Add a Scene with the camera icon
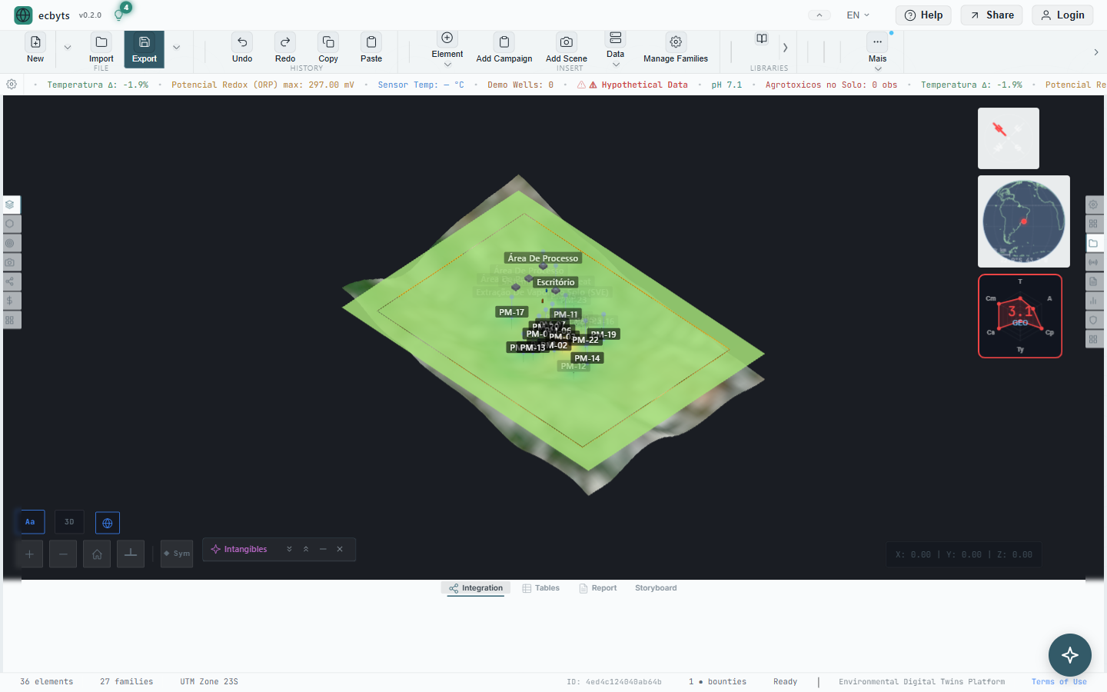This screenshot has height=692, width=1107. click(567, 48)
